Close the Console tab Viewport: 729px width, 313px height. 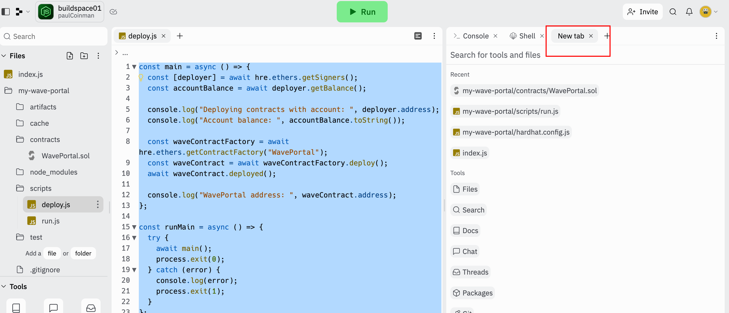(495, 36)
